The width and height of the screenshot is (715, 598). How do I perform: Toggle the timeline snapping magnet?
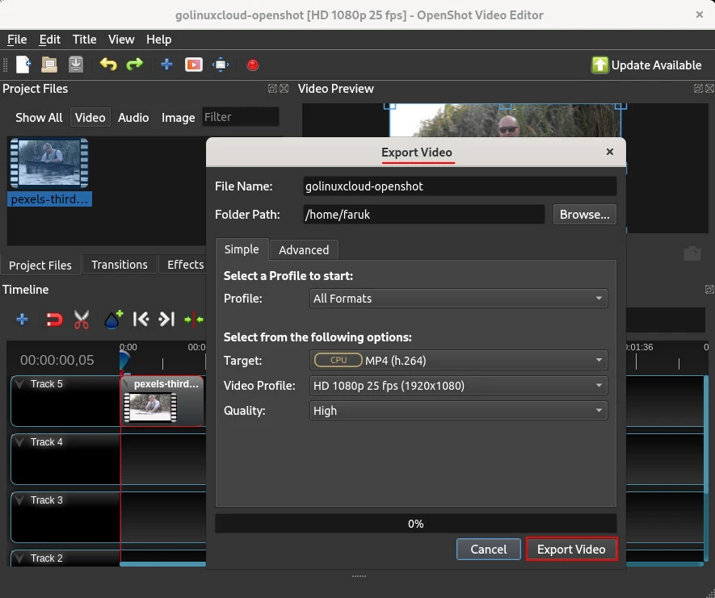click(x=53, y=320)
